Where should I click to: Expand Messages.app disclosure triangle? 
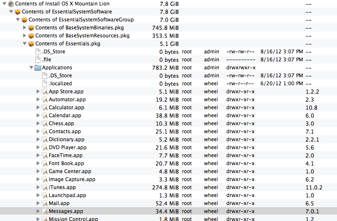coord(38,211)
